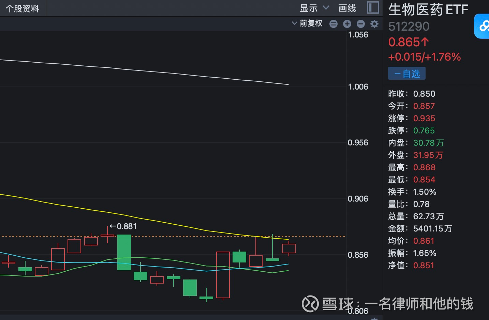Screen dimensions: 489x320
Task: Click the 昨收 value 0.850
Action: 424,94
